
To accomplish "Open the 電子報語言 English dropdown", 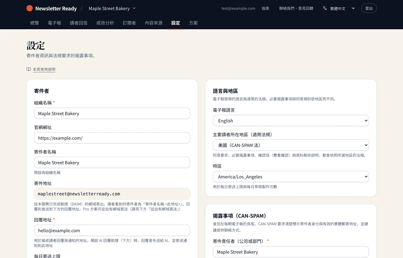I will point(291,121).
